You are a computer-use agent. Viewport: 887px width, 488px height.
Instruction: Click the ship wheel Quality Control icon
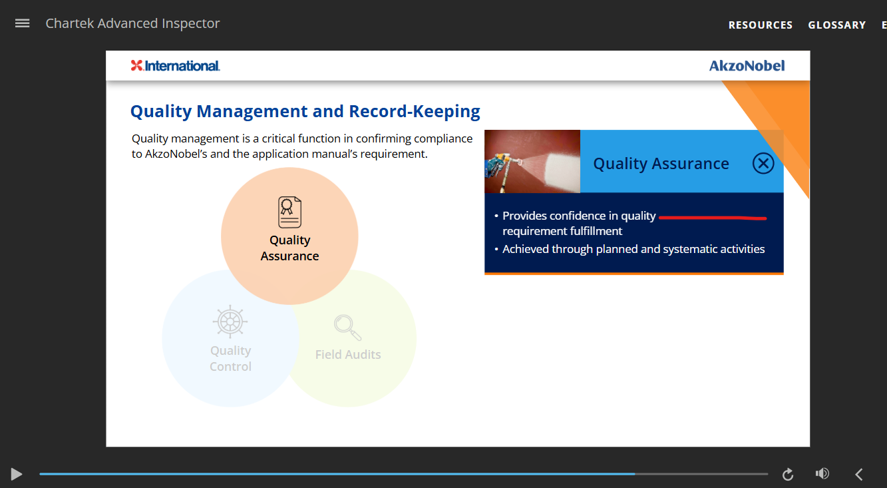[x=230, y=322]
